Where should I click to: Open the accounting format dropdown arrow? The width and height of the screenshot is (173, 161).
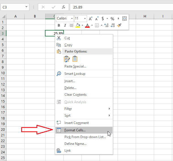(x=107, y=19)
